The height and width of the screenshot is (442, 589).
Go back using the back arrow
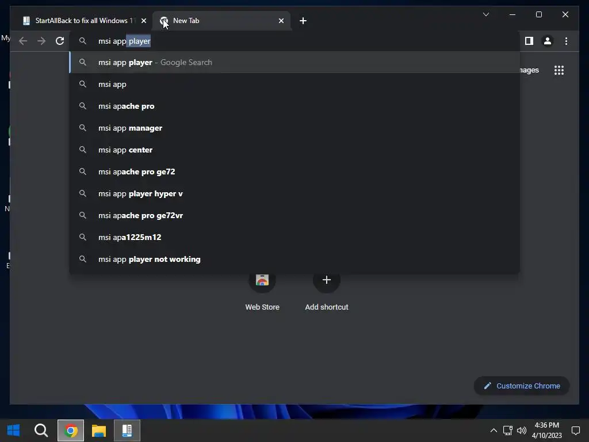(x=23, y=41)
